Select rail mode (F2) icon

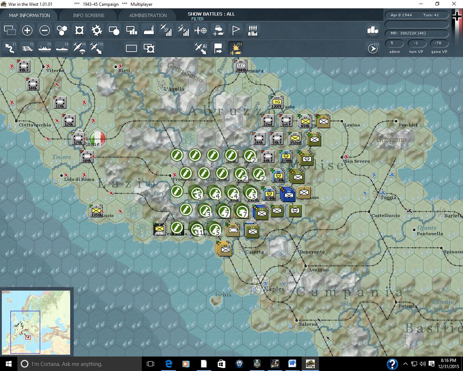(x=27, y=48)
